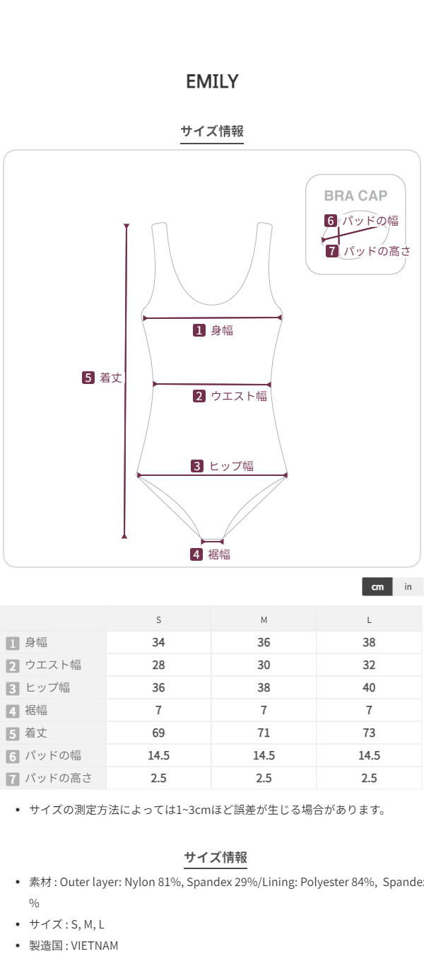Select the L column header
The image size is (424, 978).
coord(369,620)
